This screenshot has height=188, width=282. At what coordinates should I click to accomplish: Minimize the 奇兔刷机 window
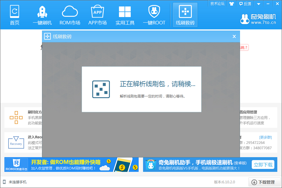[x=268, y=4]
